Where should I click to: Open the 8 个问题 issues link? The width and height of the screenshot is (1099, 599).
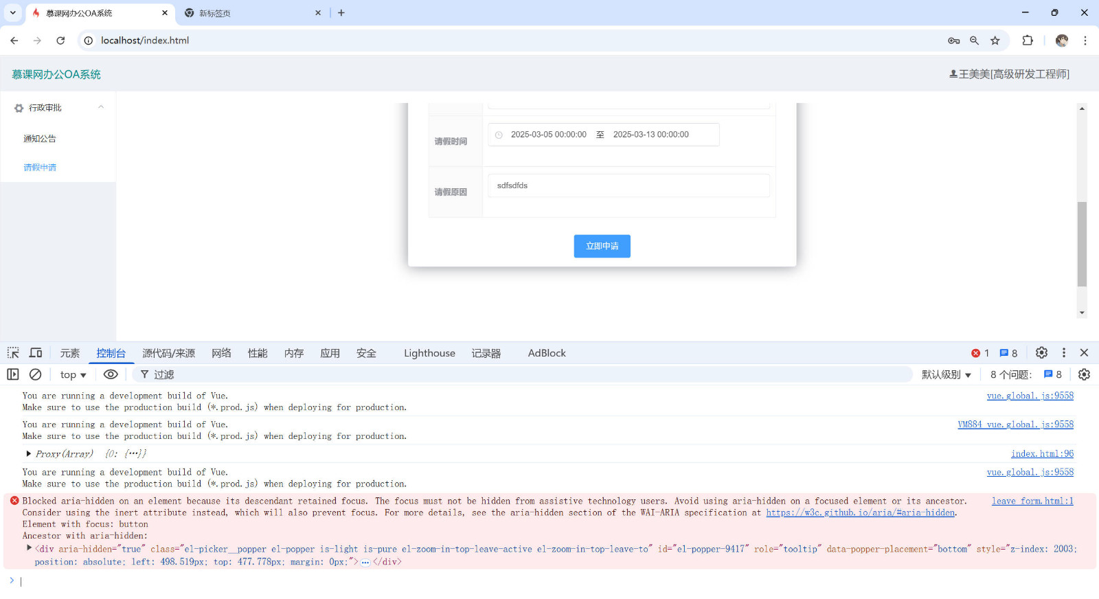(x=1026, y=374)
